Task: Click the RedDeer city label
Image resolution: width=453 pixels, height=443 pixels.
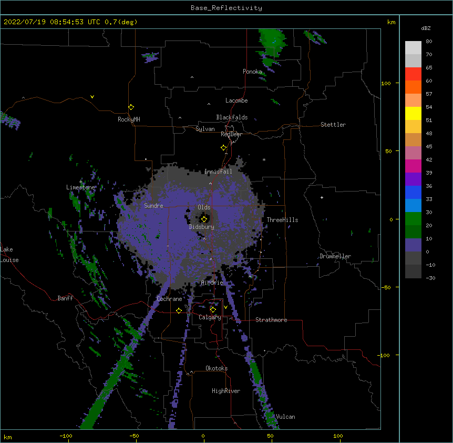Action: point(231,134)
